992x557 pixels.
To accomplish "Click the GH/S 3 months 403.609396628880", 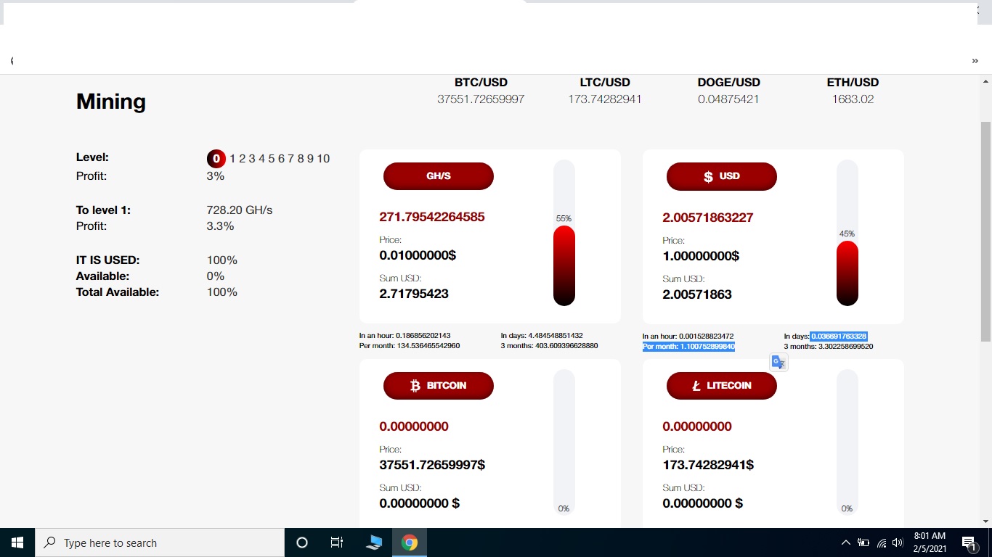I will (x=550, y=346).
